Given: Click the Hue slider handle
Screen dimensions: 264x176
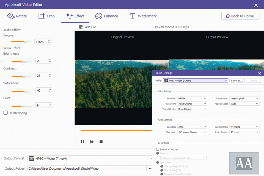Looking at the screenshot, I should (x=22, y=106).
